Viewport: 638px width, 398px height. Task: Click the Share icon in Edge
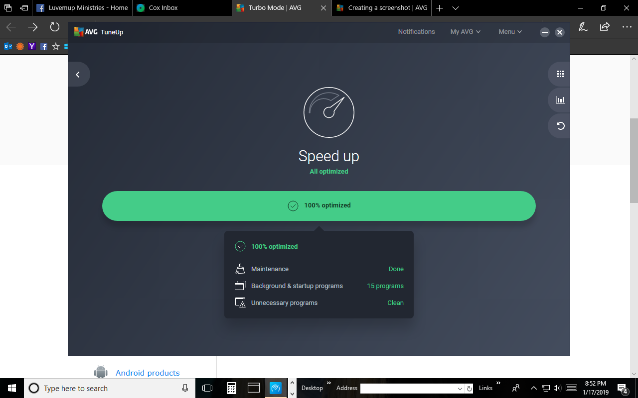(x=605, y=27)
